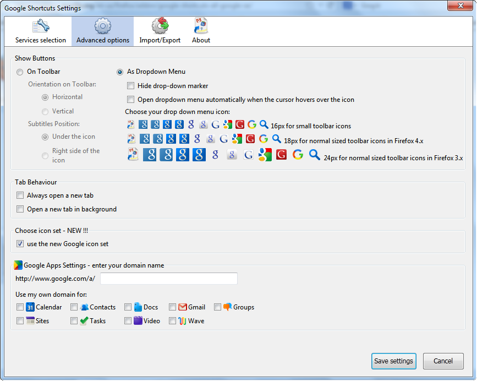Screen dimensions: 477x381
Task: Click the Gmail envelope icon
Action: pos(183,307)
